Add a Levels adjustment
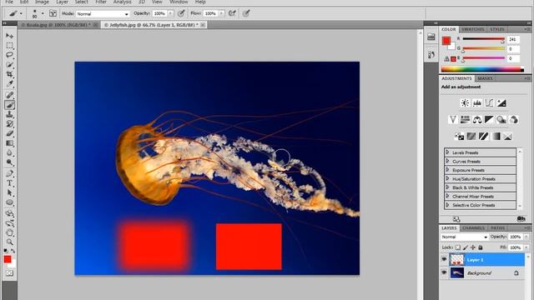This screenshot has width=534, height=300. click(476, 102)
